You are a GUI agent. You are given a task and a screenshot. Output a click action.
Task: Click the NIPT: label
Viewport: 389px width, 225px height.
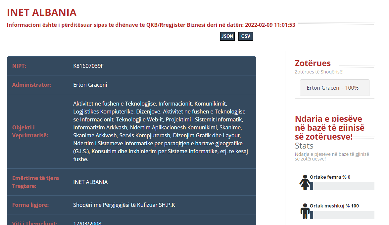point(19,66)
